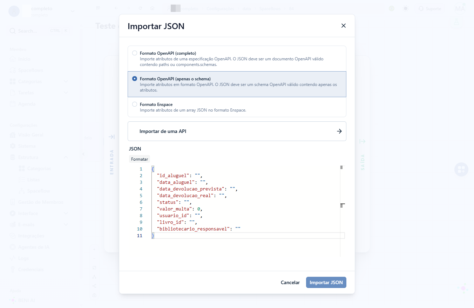The height and width of the screenshot is (308, 474).
Task: Close the Importar JSON dialog
Action: coord(344,26)
